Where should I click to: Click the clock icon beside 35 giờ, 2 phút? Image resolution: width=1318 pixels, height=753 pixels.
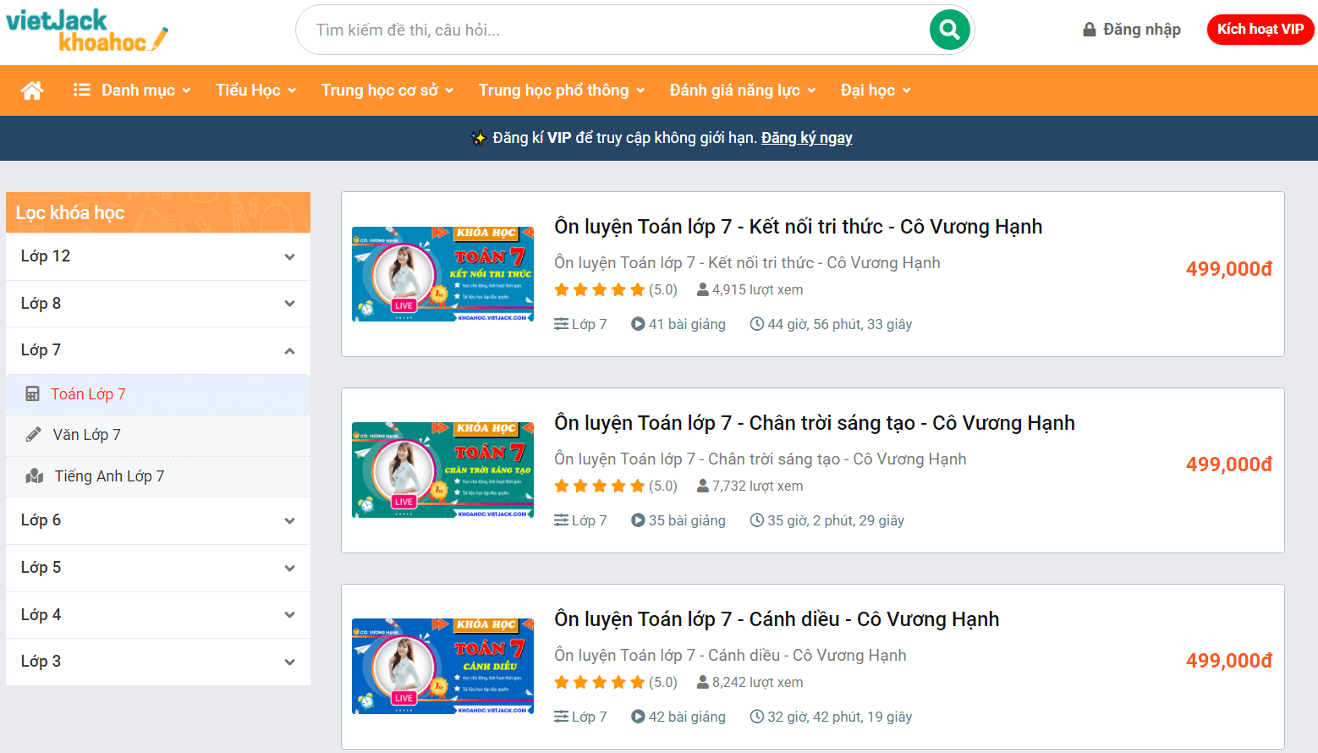click(x=757, y=520)
